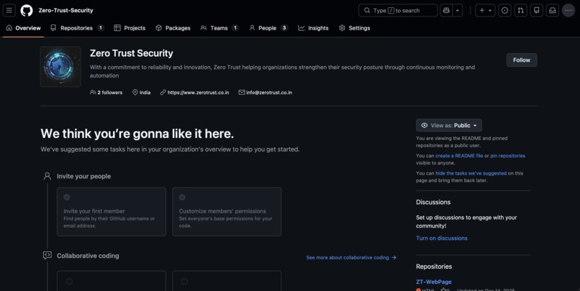This screenshot has width=580, height=291.
Task: Click the Repositories sidebar heading
Action: pos(434,267)
